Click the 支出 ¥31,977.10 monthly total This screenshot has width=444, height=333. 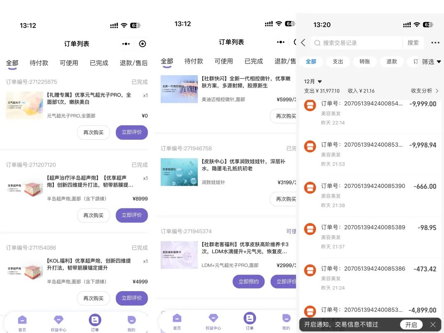[321, 90]
